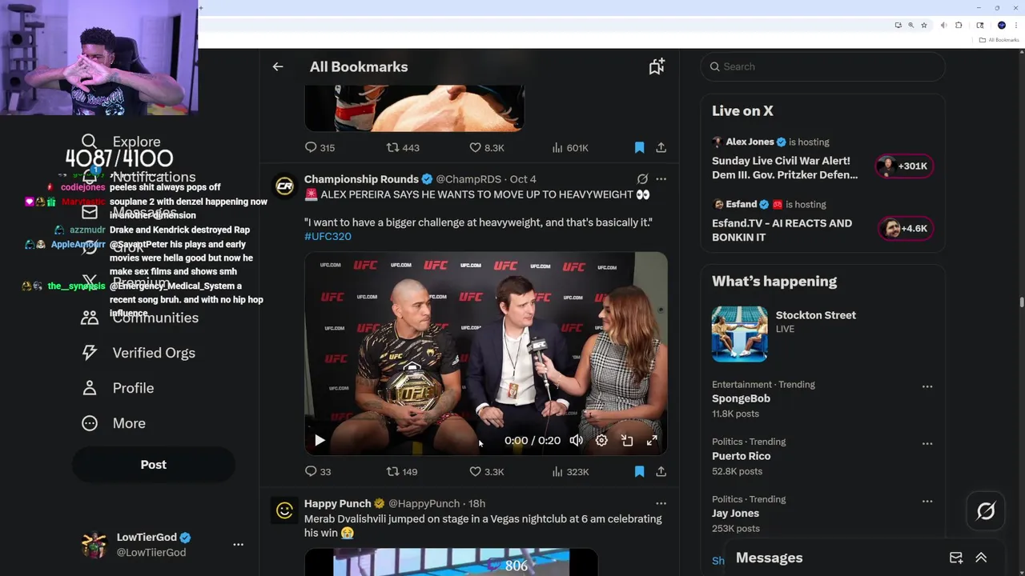
Task: Remove bookmark on the Championship Rounds post
Action: point(639,472)
